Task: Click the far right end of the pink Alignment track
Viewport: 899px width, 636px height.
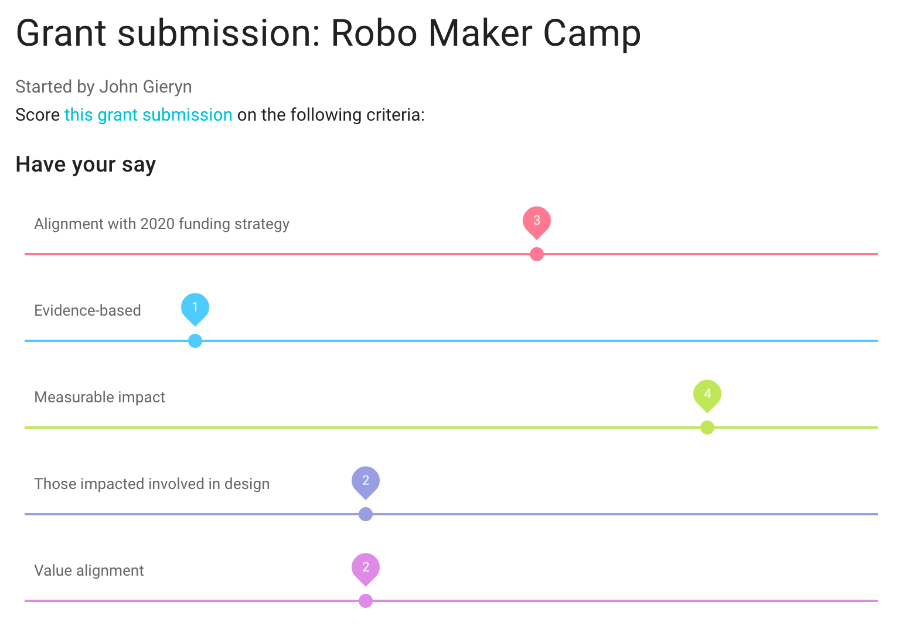Action: [876, 254]
